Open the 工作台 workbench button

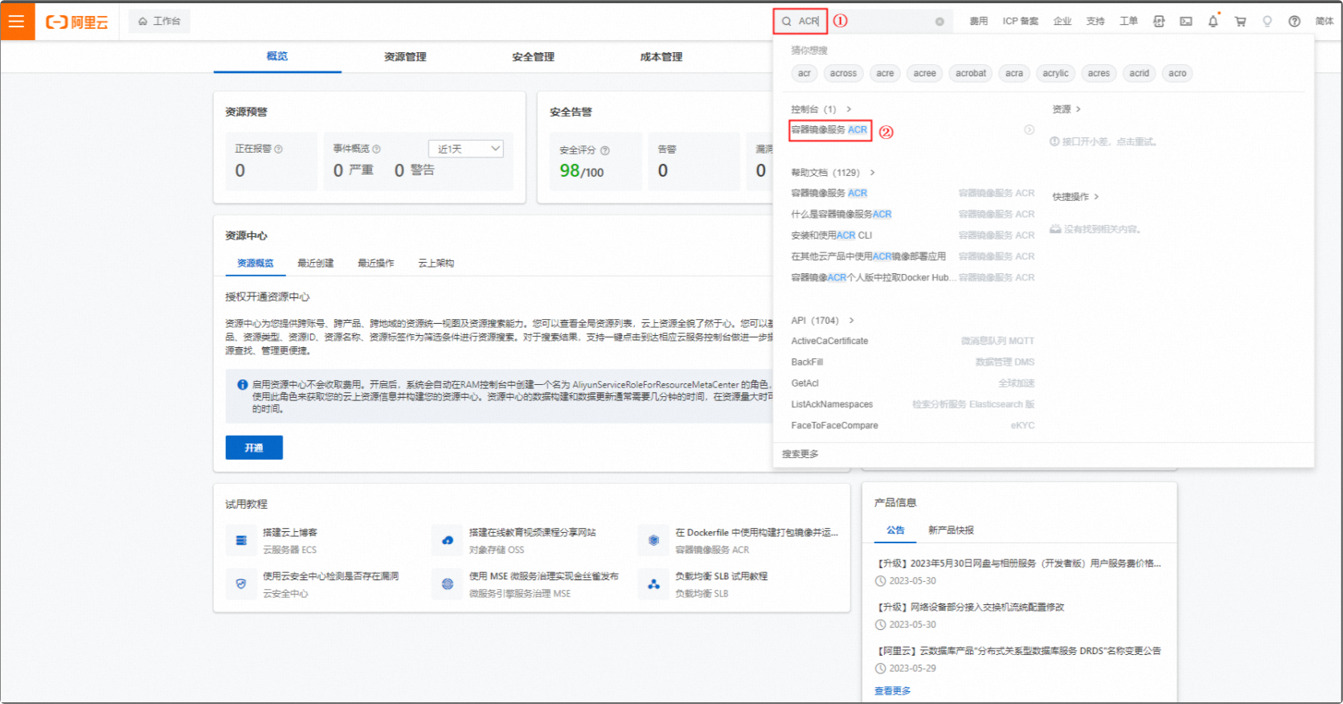159,22
